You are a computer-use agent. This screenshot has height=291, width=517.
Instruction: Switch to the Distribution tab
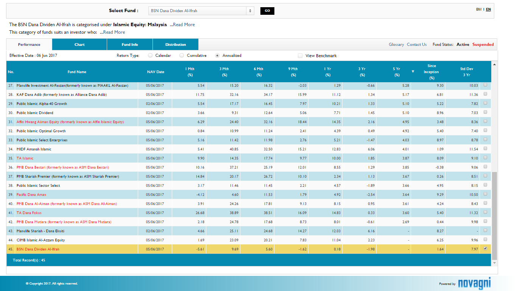(175, 44)
